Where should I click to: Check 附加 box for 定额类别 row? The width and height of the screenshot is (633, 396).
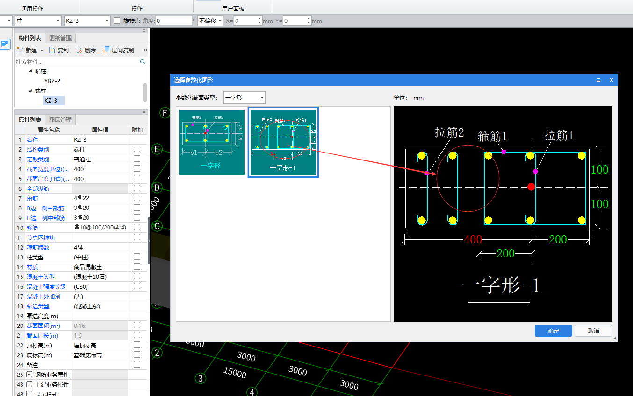137,159
